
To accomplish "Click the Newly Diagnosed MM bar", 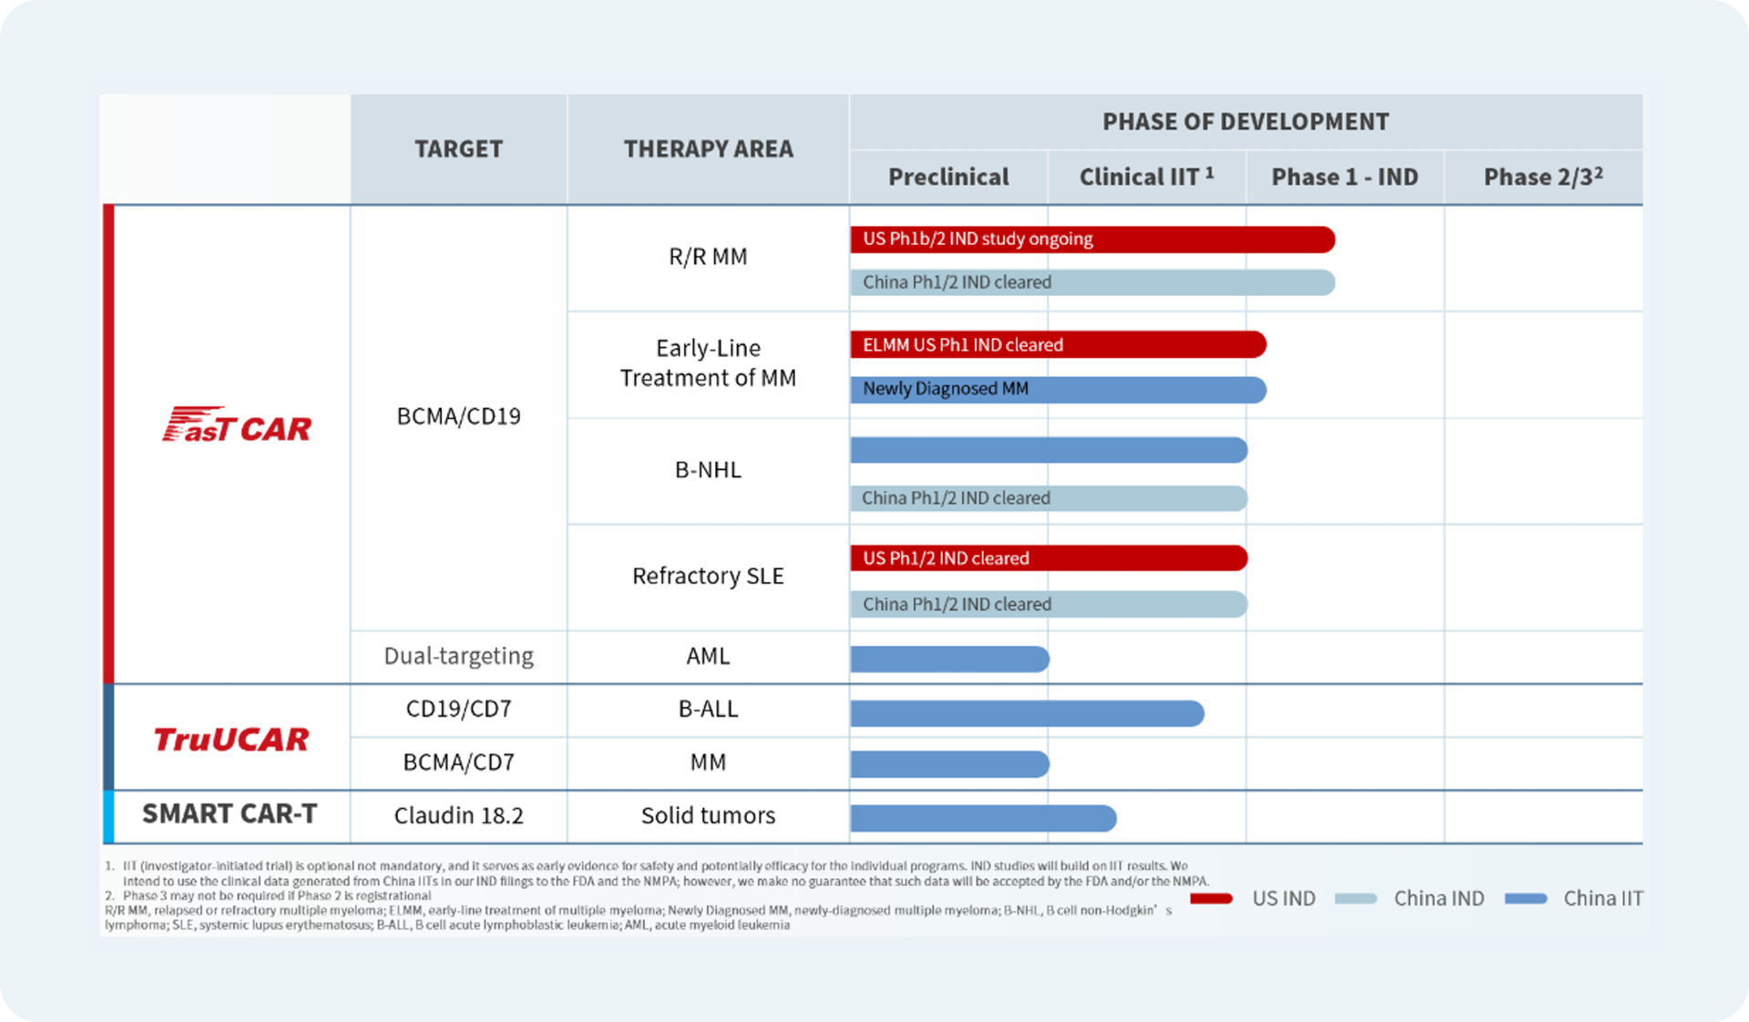I will (x=1059, y=389).
